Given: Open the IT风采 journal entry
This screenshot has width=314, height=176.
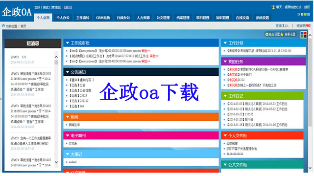Looking at the screenshot, I should coord(73,143).
